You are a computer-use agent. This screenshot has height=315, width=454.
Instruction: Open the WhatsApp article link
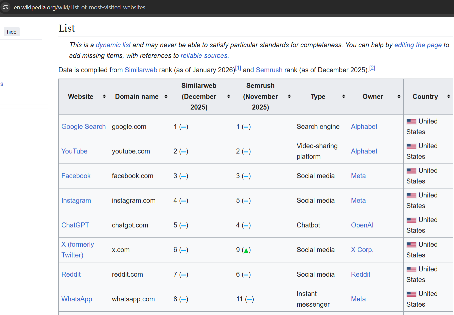[77, 299]
